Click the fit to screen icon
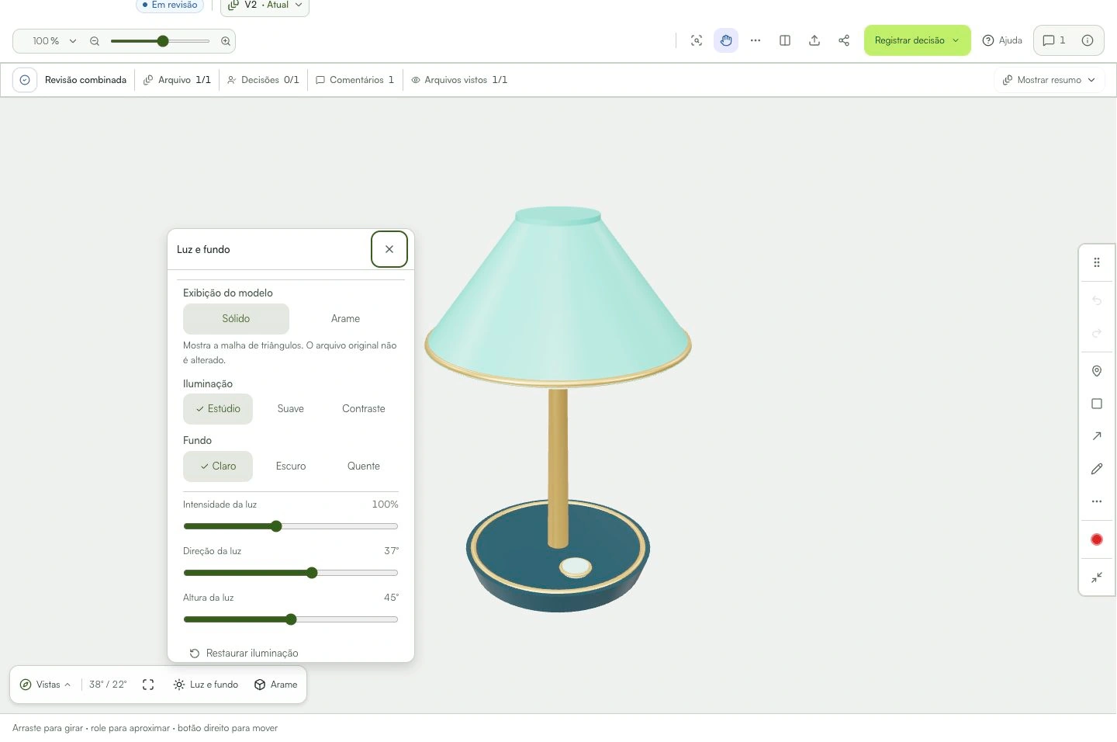The image size is (1117, 742). point(148,685)
